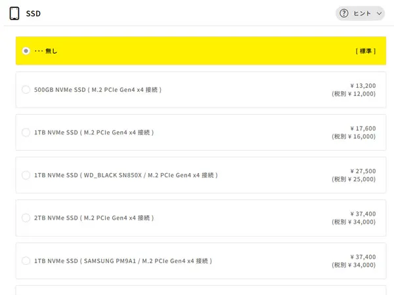Pick the 2TB NVMe SSD radio option
The width and height of the screenshot is (394, 295).
pyautogui.click(x=26, y=218)
